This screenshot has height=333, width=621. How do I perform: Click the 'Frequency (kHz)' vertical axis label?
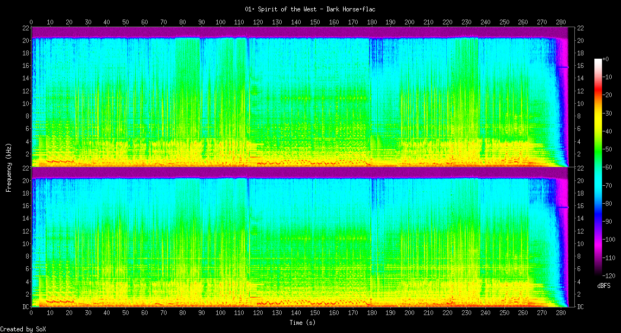tap(9, 166)
